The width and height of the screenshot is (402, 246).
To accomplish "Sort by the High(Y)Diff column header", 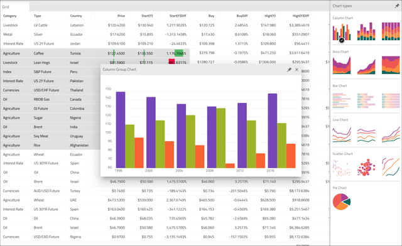I will click(301, 16).
